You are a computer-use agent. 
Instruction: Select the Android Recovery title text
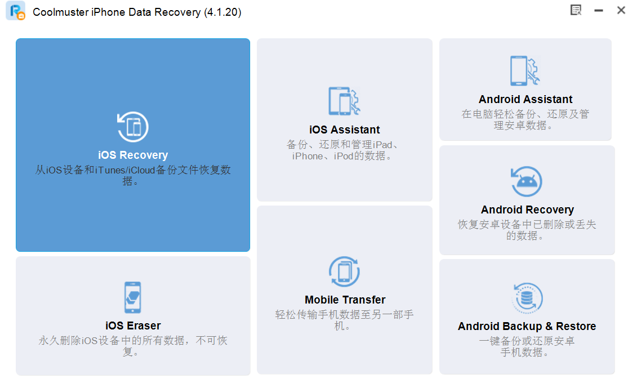tap(527, 209)
